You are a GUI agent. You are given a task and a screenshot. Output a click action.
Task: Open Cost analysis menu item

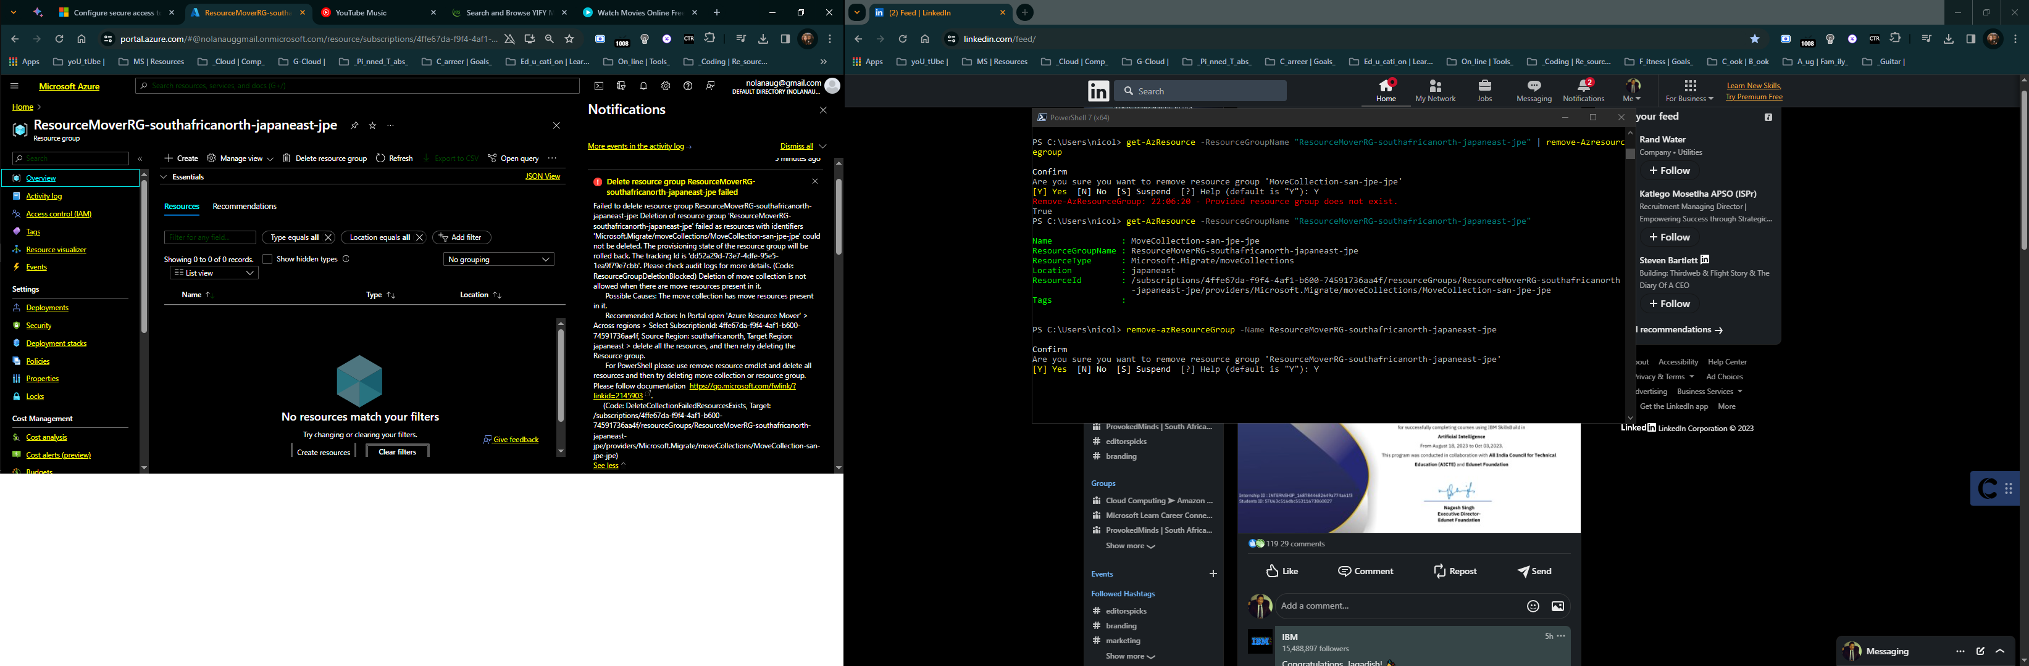click(x=46, y=437)
